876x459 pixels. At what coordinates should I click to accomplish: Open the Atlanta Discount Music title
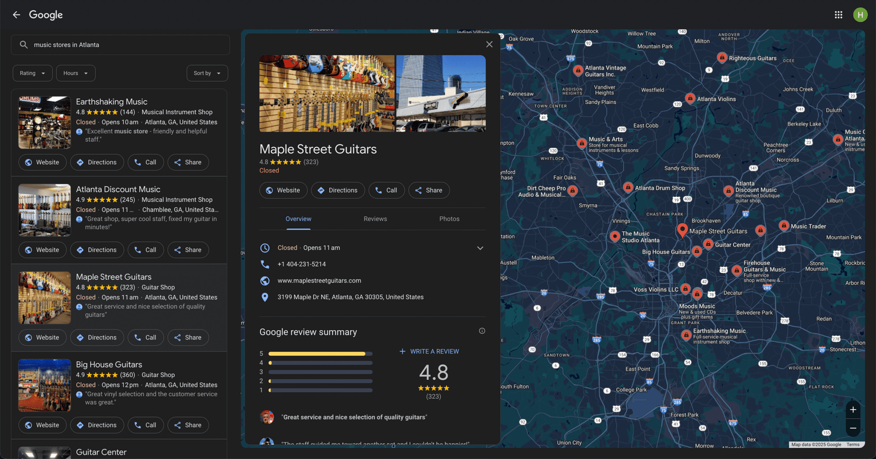(118, 189)
